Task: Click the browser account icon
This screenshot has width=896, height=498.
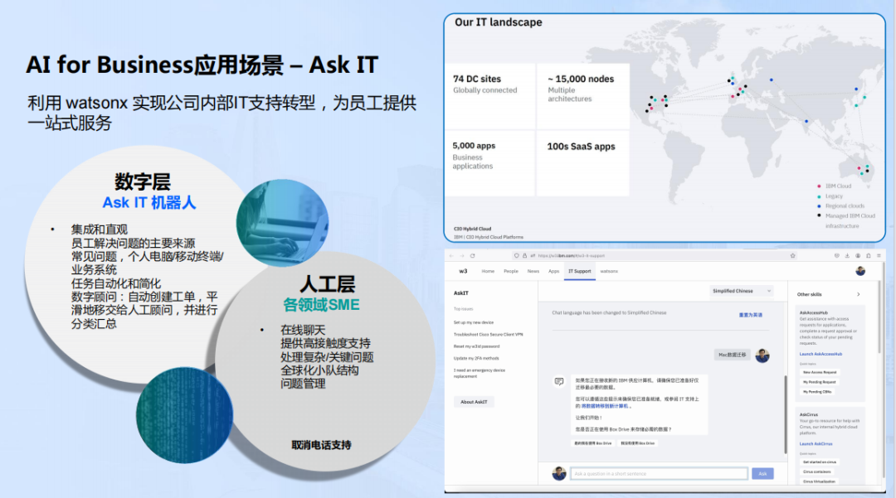Action: pyautogui.click(x=858, y=255)
